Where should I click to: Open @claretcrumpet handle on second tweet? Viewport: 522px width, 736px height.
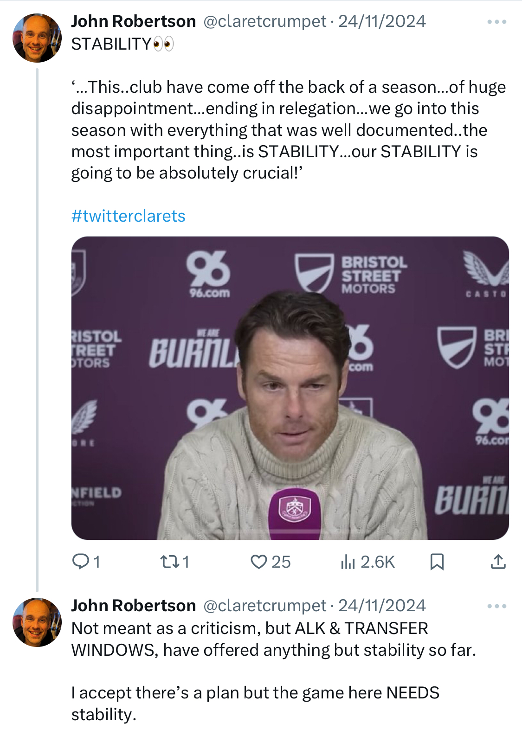coord(264,606)
